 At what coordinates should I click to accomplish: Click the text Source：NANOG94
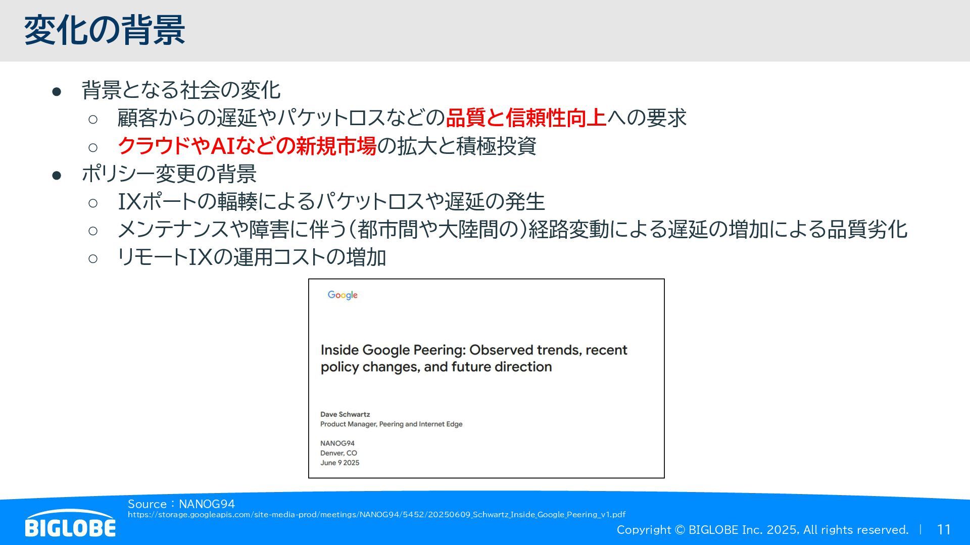pyautogui.click(x=181, y=504)
